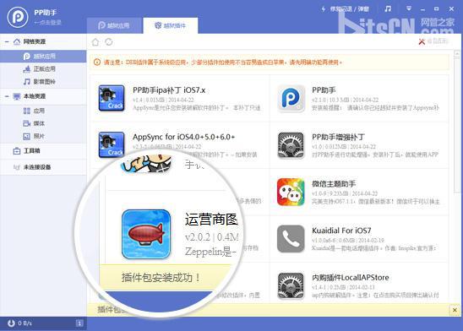Click the toolbox icon beside 工具箱

tap(17, 151)
